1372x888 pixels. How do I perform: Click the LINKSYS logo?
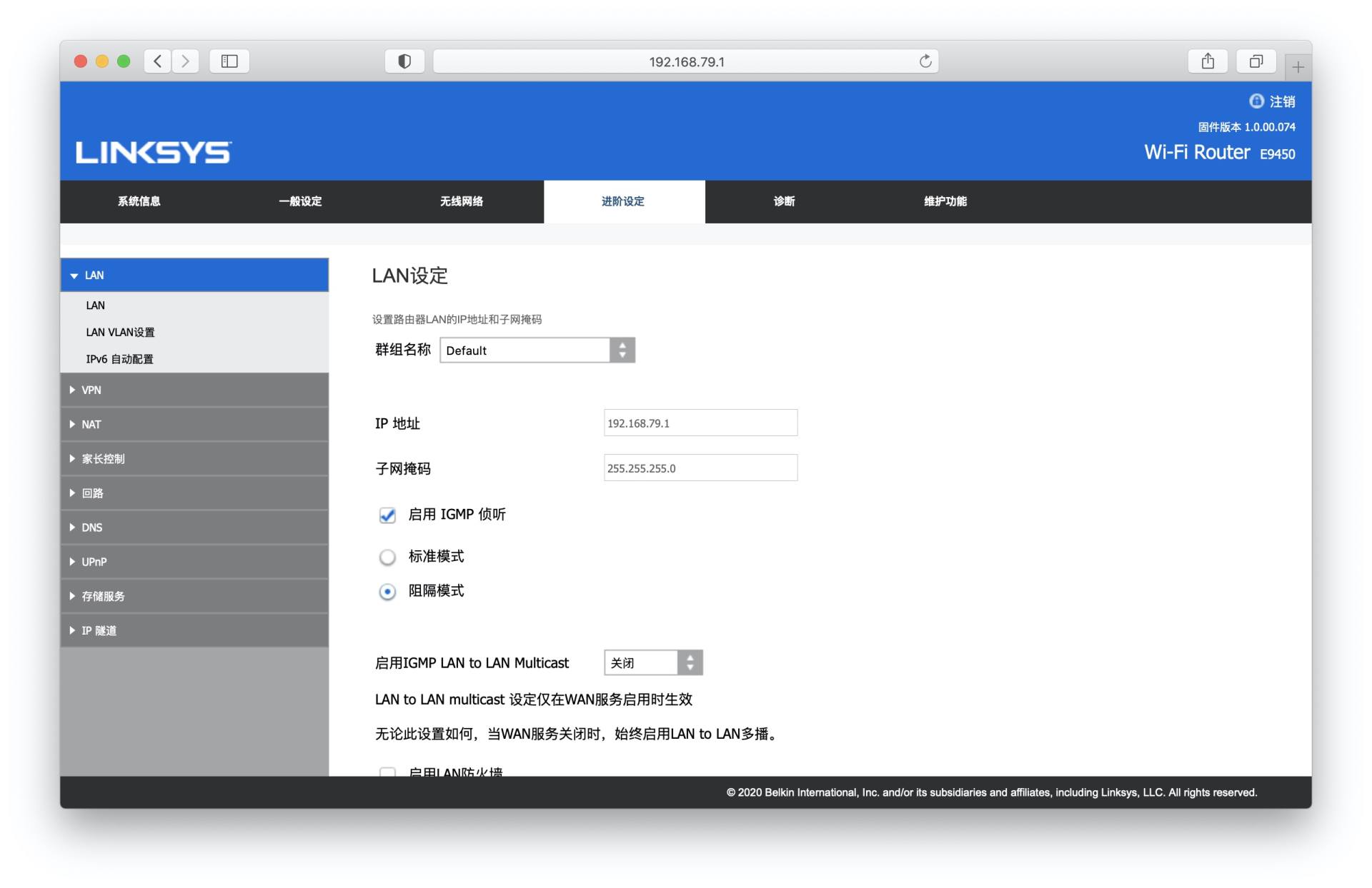pyautogui.click(x=152, y=151)
